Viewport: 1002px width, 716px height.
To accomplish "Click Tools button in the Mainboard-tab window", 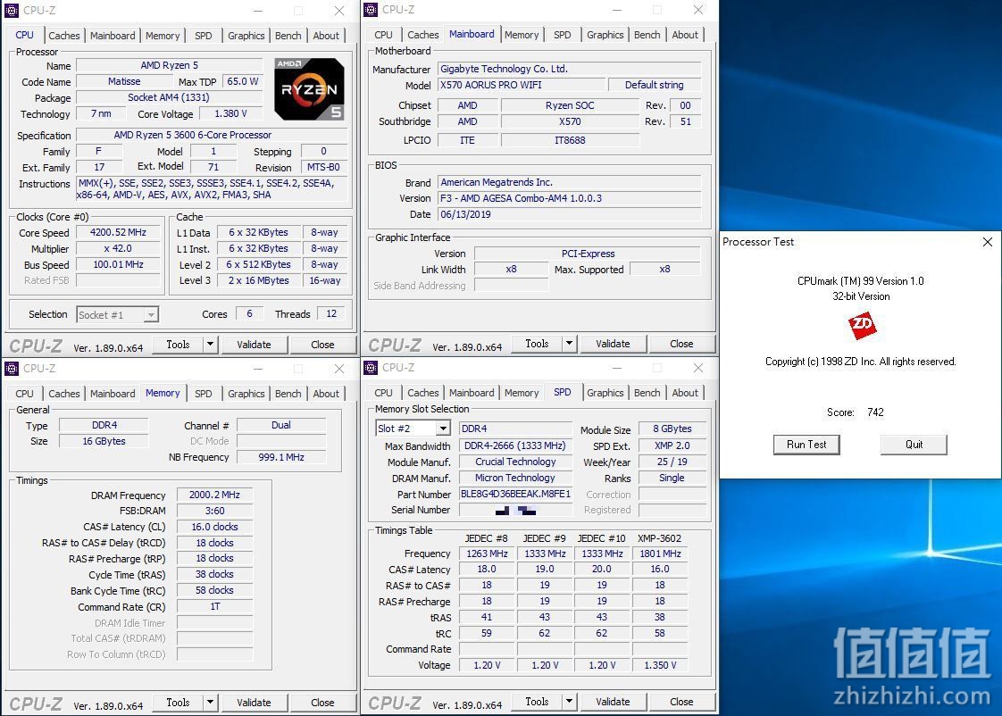I will click(538, 344).
